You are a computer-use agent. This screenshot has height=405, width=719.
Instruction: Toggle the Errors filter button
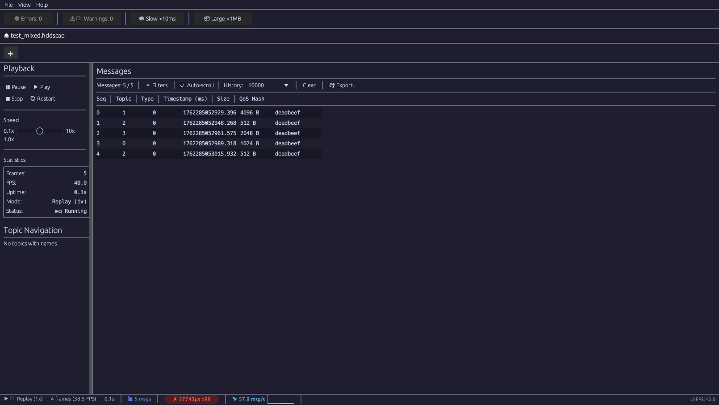28,19
